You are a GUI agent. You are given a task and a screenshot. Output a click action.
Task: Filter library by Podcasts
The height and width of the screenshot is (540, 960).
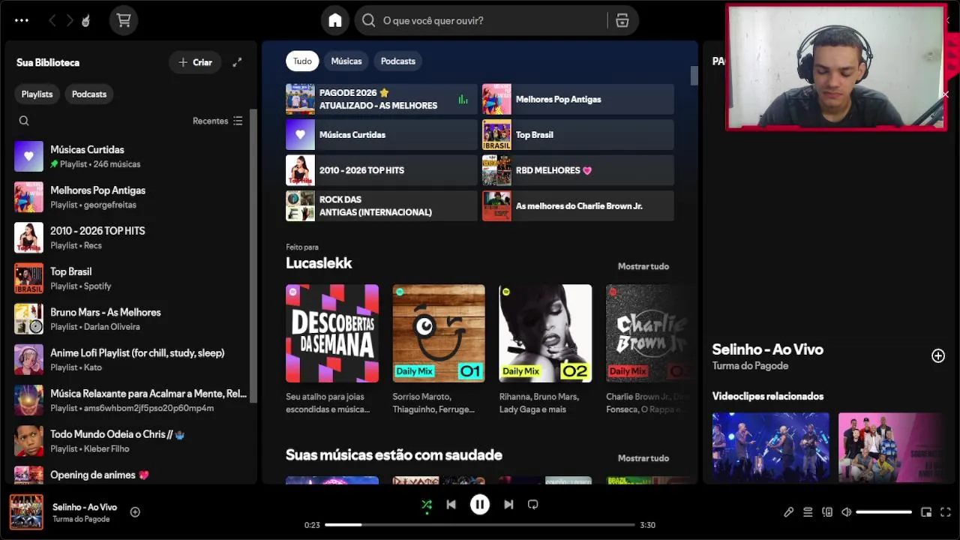89,94
